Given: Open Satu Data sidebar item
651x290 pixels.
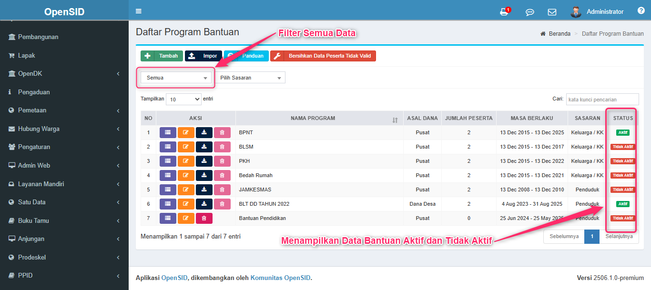Looking at the screenshot, I should pyautogui.click(x=64, y=202).
